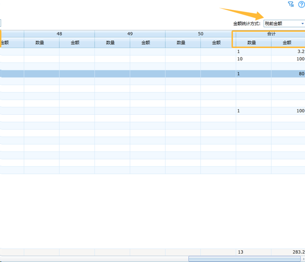Click 金额 header under column 49
Screen dimensions: 305x262
click(147, 43)
